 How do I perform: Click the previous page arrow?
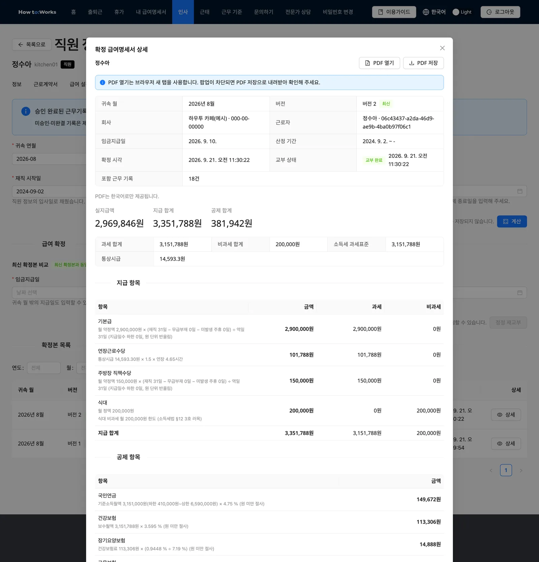point(491,470)
